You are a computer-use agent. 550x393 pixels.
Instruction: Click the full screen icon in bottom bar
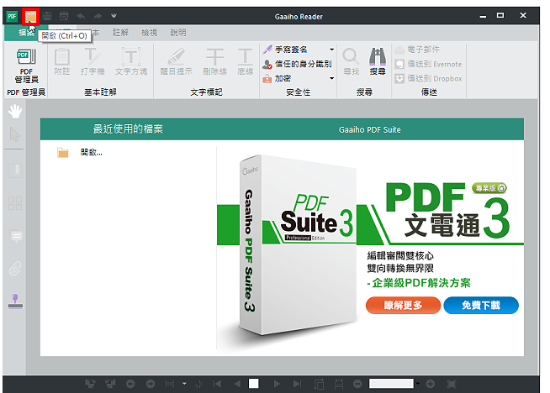(x=452, y=385)
